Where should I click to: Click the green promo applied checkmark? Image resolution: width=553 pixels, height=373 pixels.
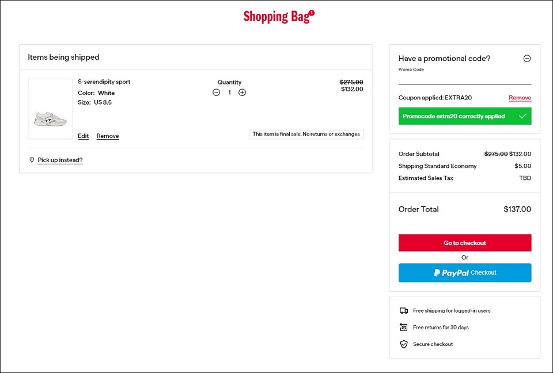point(522,116)
